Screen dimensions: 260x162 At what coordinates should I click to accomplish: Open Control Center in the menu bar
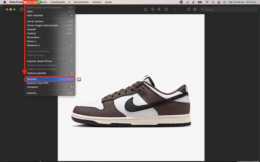point(219,2)
